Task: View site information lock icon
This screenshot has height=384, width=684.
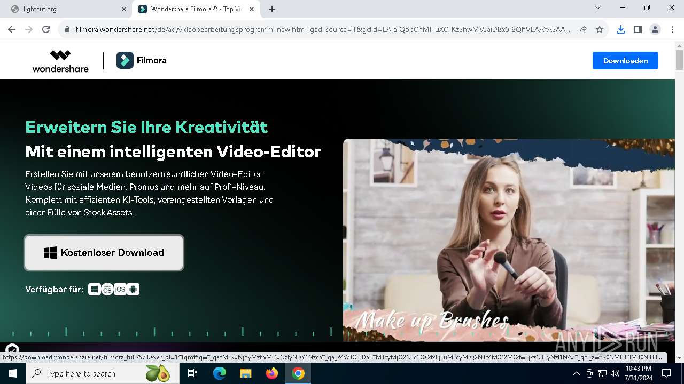Action: (67, 30)
